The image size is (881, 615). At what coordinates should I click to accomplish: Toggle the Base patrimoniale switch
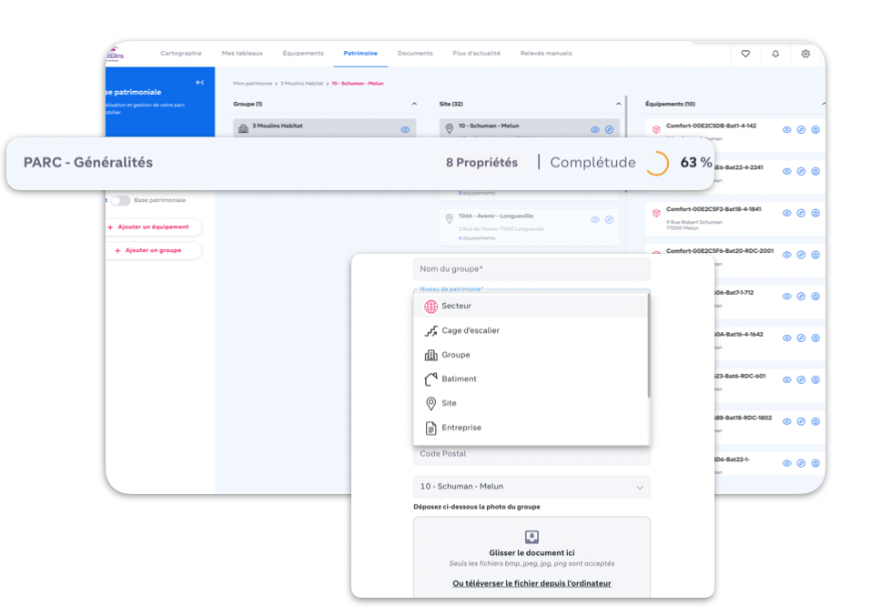click(120, 200)
